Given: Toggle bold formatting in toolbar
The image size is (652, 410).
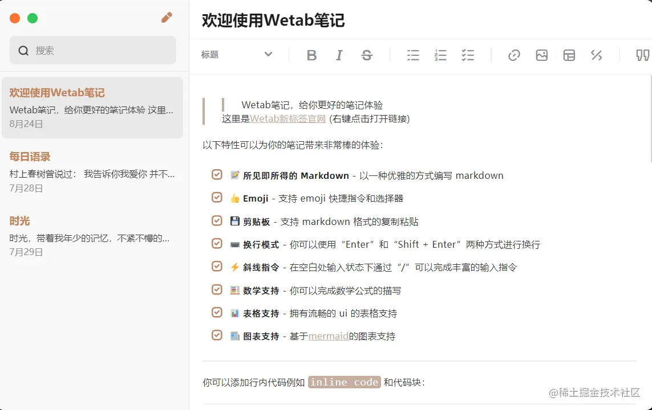Looking at the screenshot, I should coord(311,55).
